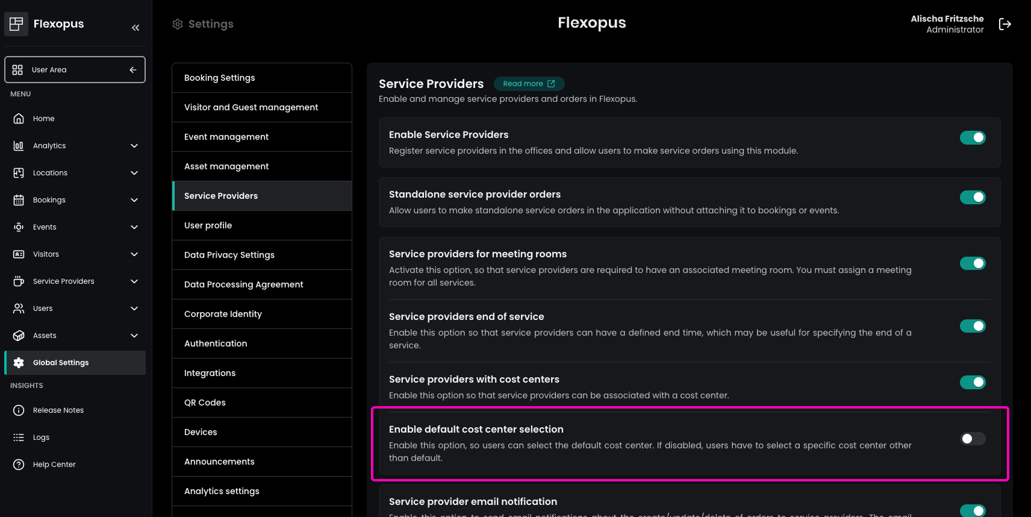This screenshot has height=517, width=1031.
Task: Select QR Codes in settings list
Action: pyautogui.click(x=262, y=403)
